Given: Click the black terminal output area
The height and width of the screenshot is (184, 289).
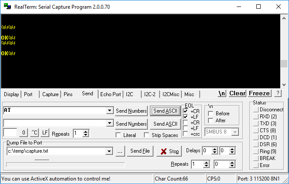Looking at the screenshot, I should coord(141,51).
